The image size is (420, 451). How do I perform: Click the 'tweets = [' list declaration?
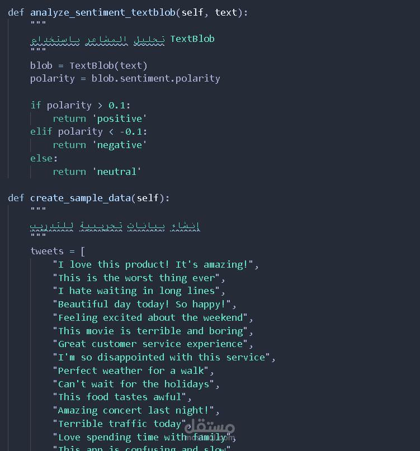(58, 251)
